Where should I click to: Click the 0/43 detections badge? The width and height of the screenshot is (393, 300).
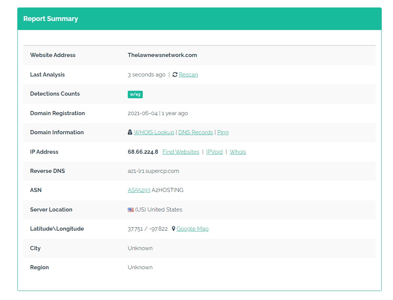[x=135, y=94]
